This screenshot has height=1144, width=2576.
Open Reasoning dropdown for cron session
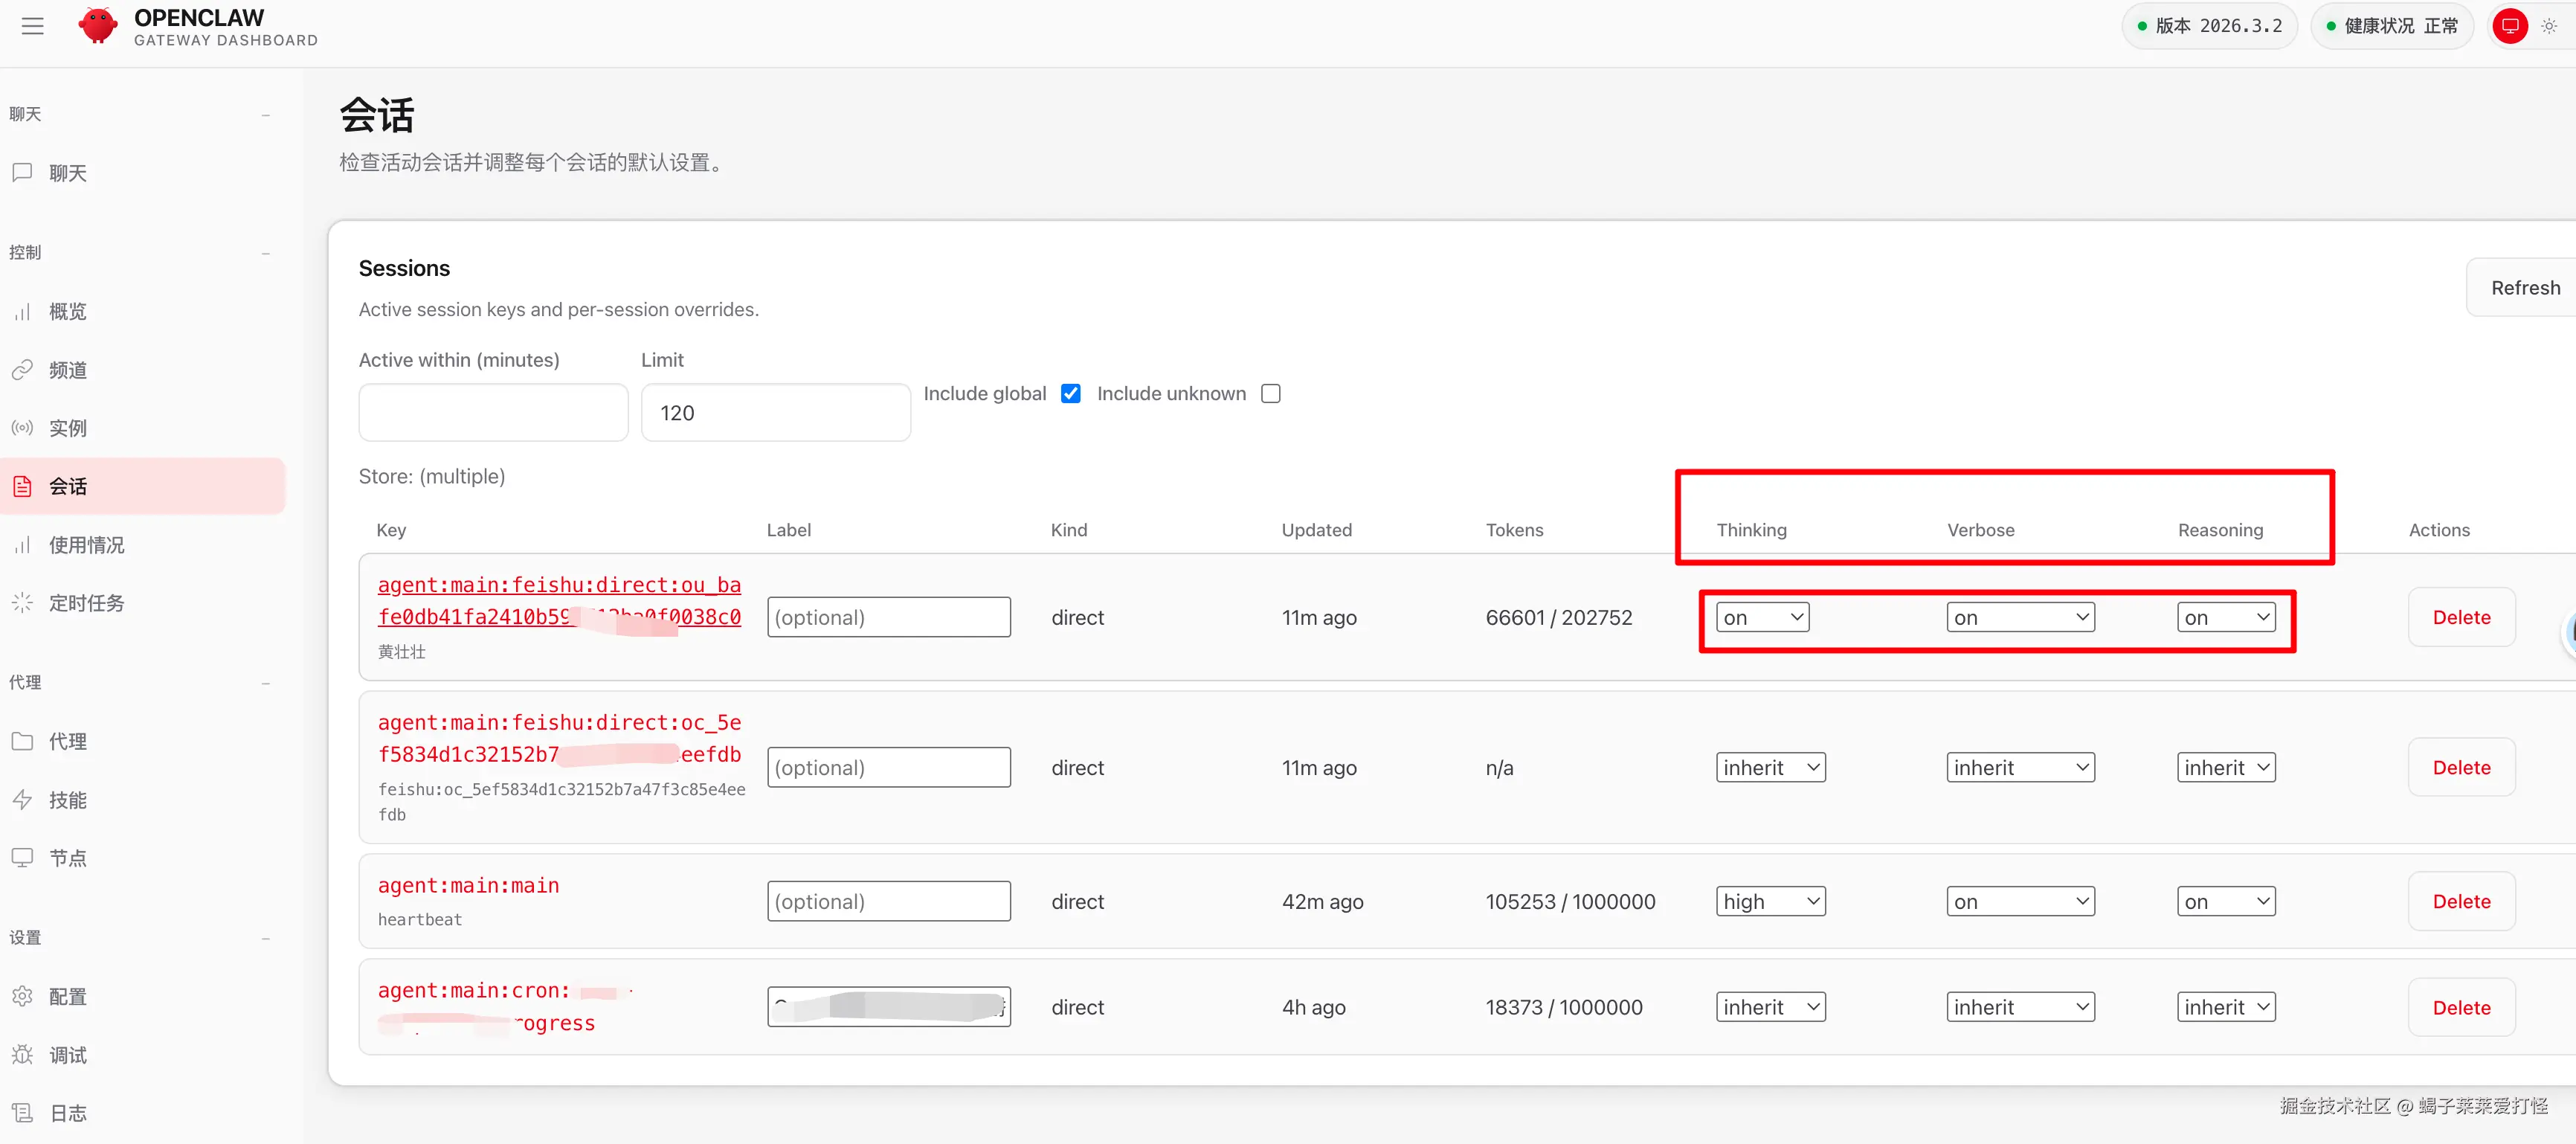click(x=2225, y=1007)
